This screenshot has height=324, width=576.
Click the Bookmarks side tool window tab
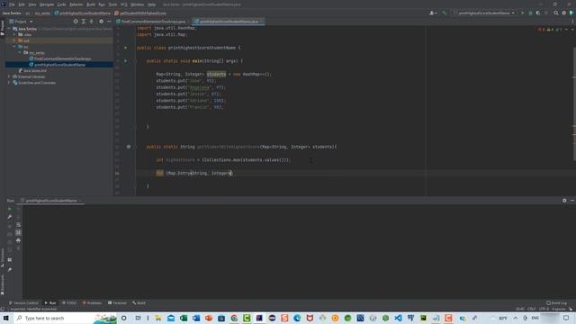(x=2, y=285)
